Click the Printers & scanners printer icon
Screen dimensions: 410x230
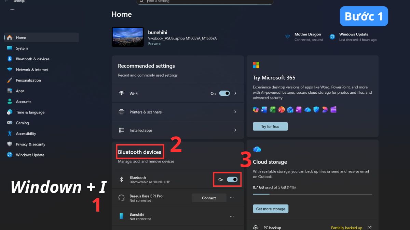[x=121, y=112]
